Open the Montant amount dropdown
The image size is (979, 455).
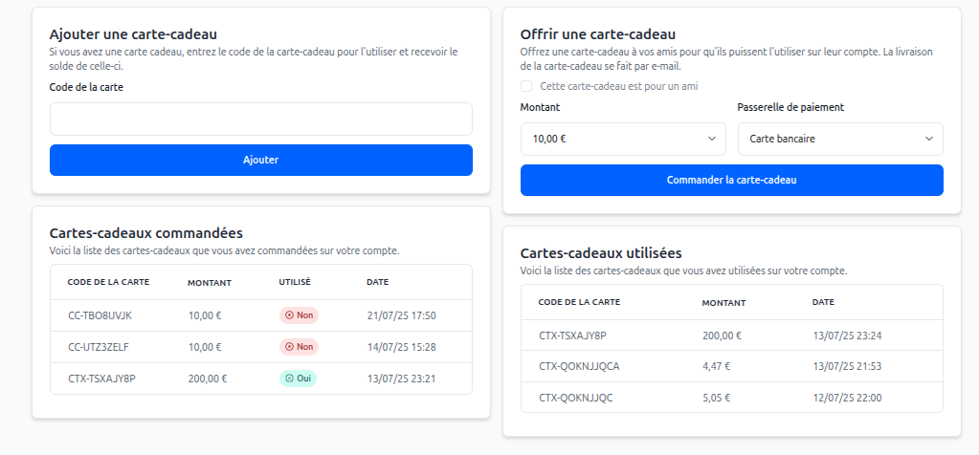623,139
